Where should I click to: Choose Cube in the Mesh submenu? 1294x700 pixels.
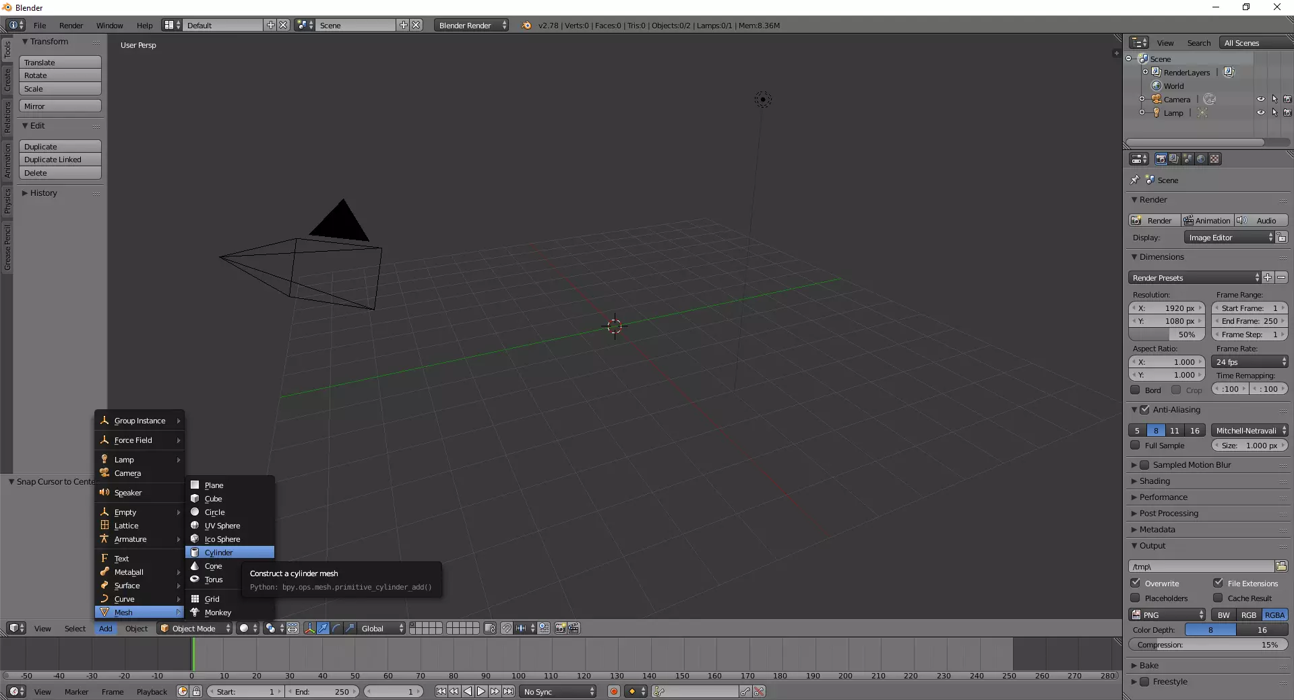(214, 499)
